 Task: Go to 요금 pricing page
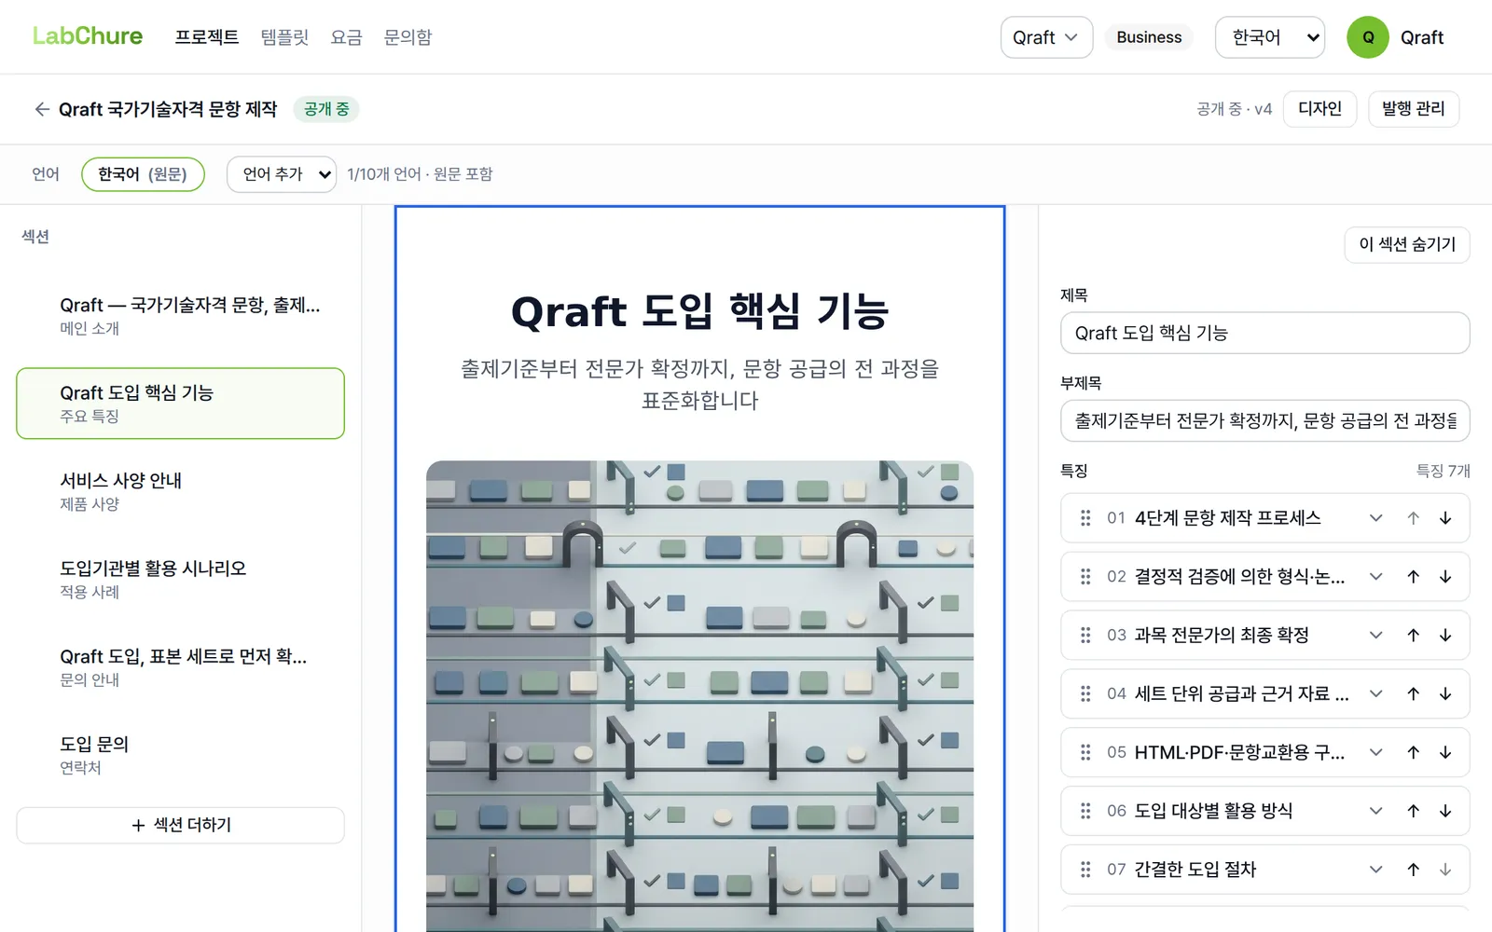pos(346,37)
